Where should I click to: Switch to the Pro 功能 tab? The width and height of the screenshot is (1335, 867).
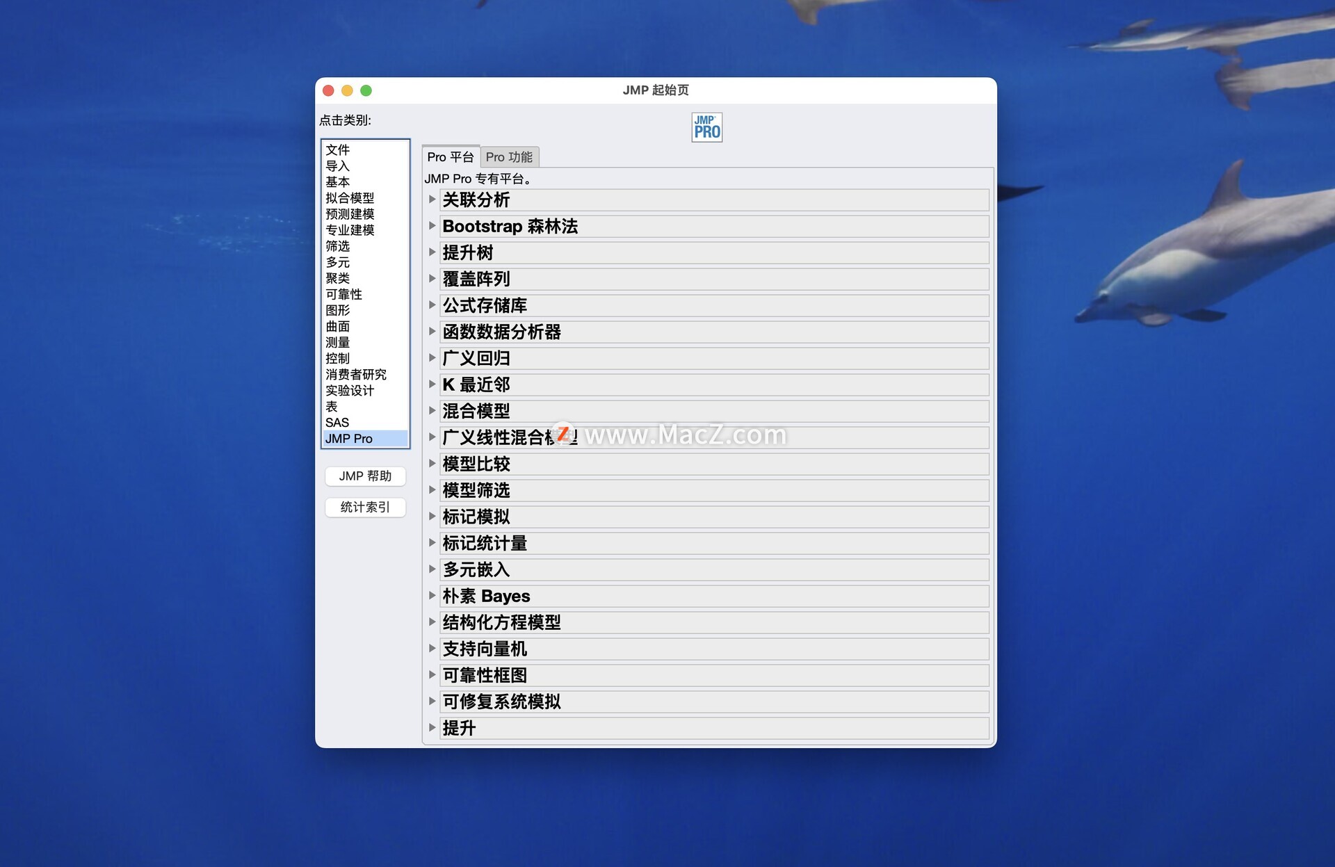click(x=509, y=157)
